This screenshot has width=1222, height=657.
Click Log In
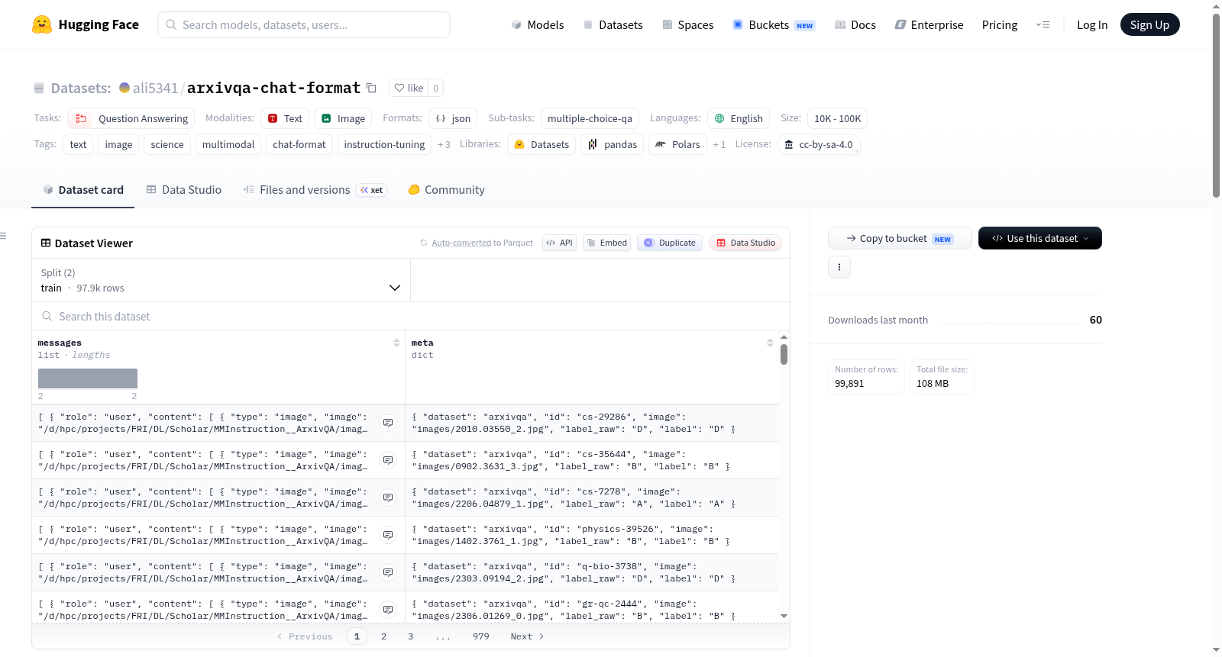point(1092,24)
